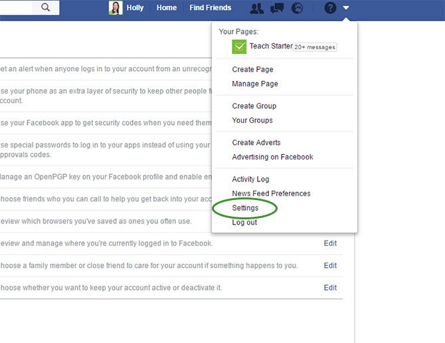Edit account active or deactivate setting
The height and width of the screenshot is (343, 445).
point(330,288)
